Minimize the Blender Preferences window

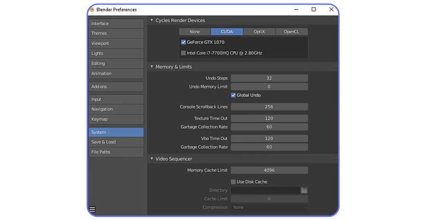296,9
